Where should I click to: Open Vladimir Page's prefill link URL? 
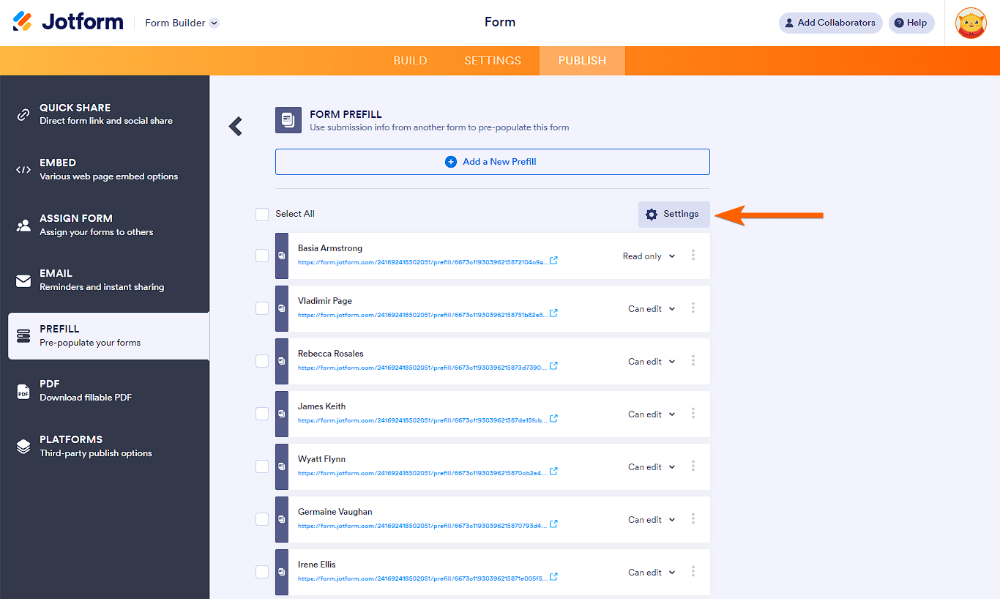click(422, 314)
